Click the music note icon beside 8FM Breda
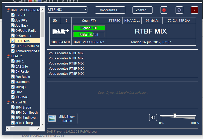Viewport: 203px width, 139px height. [13, 107]
